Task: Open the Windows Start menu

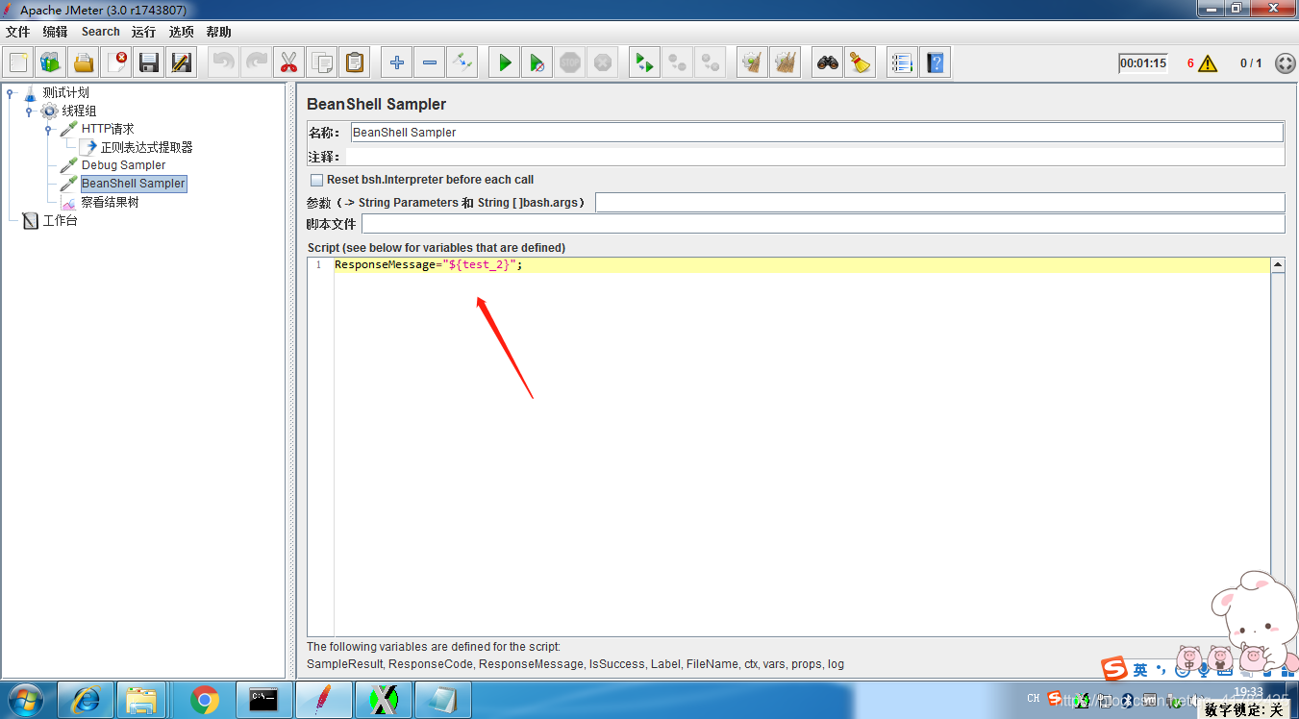Action: 26,701
